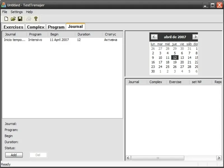The width and height of the screenshot is (224, 168).
Task: Switch to the Exercises tab
Action: [13, 27]
